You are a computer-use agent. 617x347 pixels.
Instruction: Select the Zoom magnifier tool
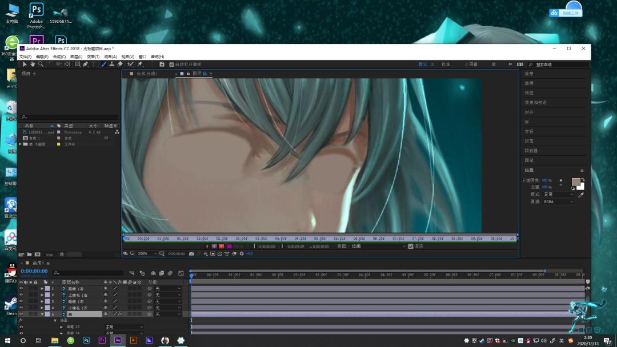[41, 64]
